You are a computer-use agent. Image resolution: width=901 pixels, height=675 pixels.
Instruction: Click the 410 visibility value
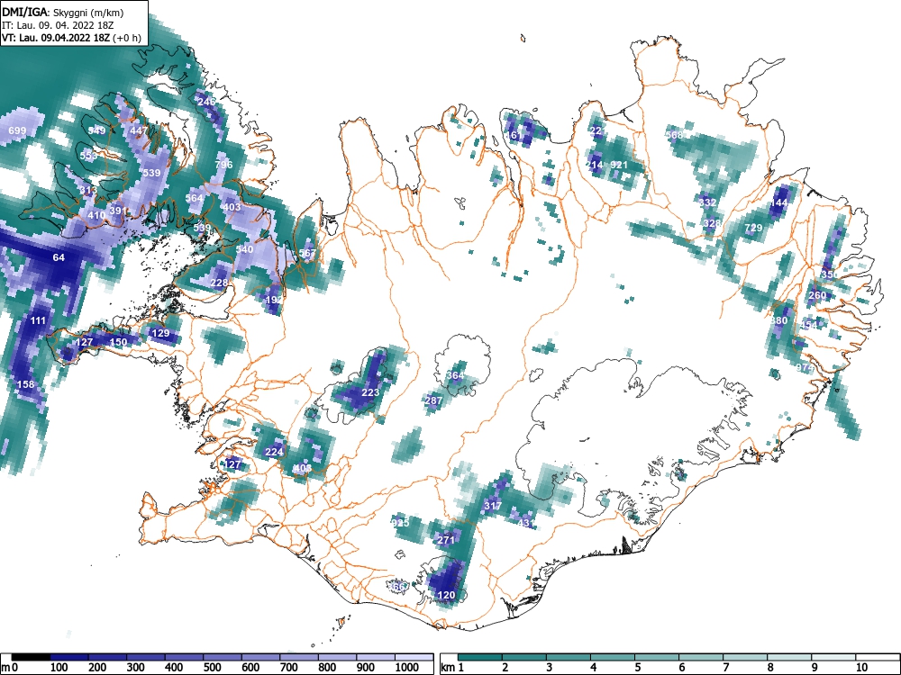(96, 215)
